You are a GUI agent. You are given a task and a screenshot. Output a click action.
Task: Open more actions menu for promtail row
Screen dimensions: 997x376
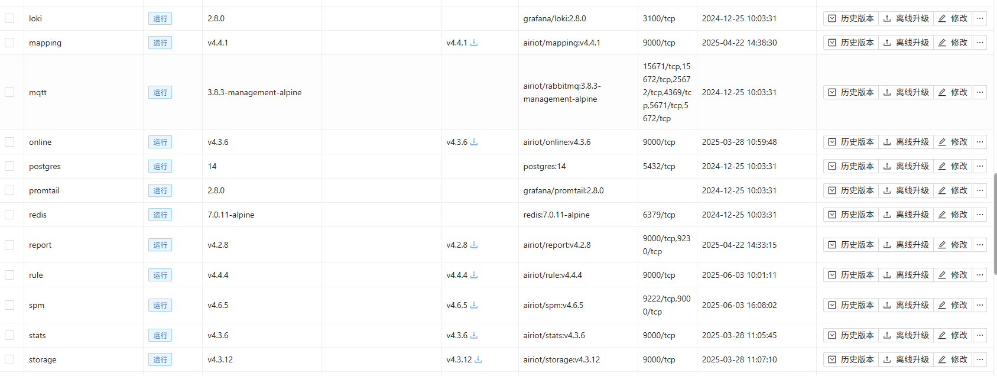980,190
